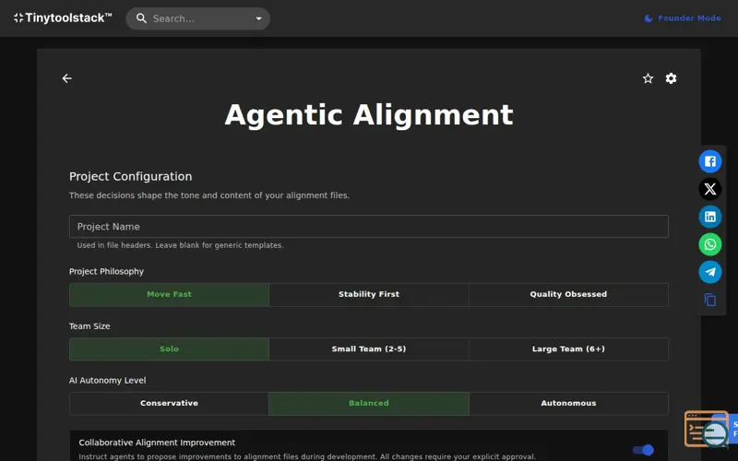738x461 pixels.
Task: Choose Solo team size
Action: coord(169,349)
